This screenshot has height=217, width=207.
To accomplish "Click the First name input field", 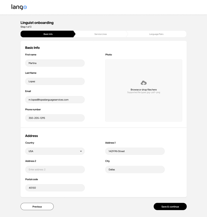I will [x=55, y=63].
